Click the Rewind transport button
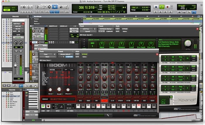205x125 pixels. click(x=160, y=12)
